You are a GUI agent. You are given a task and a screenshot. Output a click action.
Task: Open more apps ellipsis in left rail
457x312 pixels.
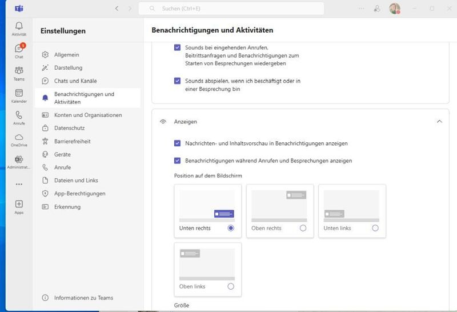(x=19, y=184)
